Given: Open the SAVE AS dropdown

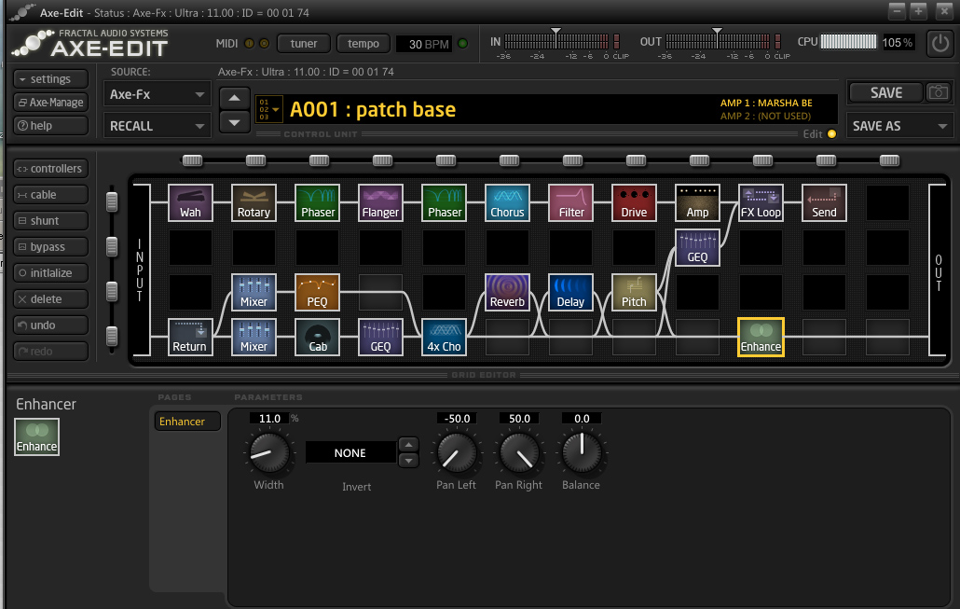Looking at the screenshot, I should click(899, 126).
